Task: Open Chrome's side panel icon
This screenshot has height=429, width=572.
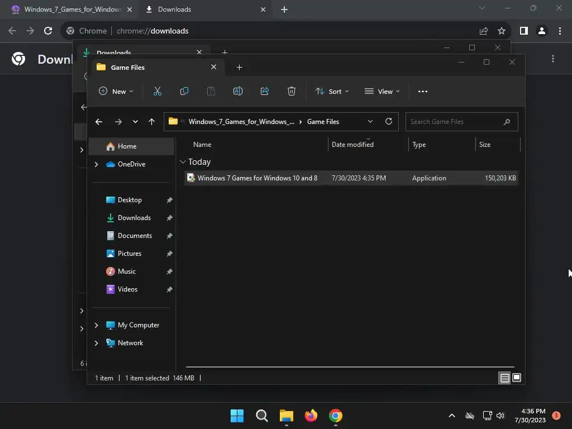Action: pyautogui.click(x=524, y=31)
